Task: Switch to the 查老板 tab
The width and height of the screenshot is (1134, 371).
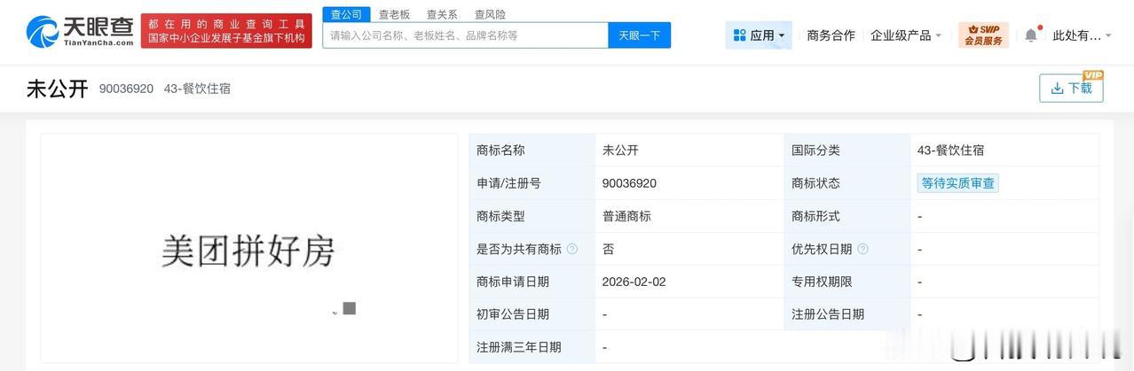Action: click(x=394, y=14)
